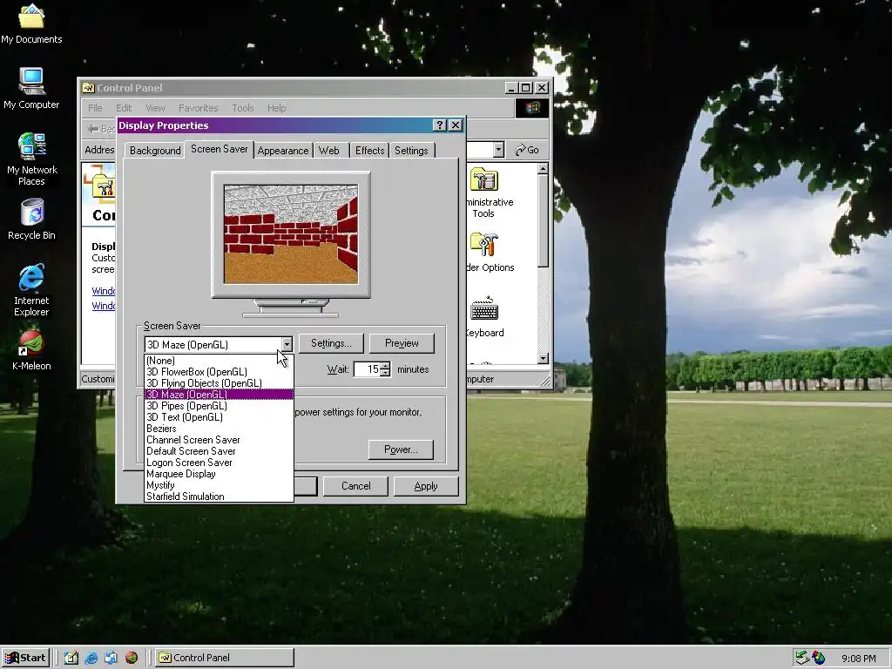Open View menu in Control Panel
Image resolution: width=892 pixels, height=669 pixels.
155,107
